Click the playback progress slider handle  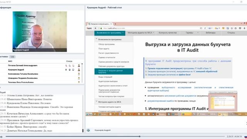(x=140, y=136)
